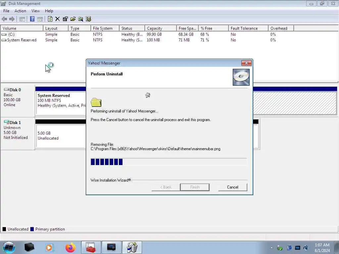Click the blue Primary partition legend swatch
Image resolution: width=339 pixels, height=254 pixels.
(32, 229)
